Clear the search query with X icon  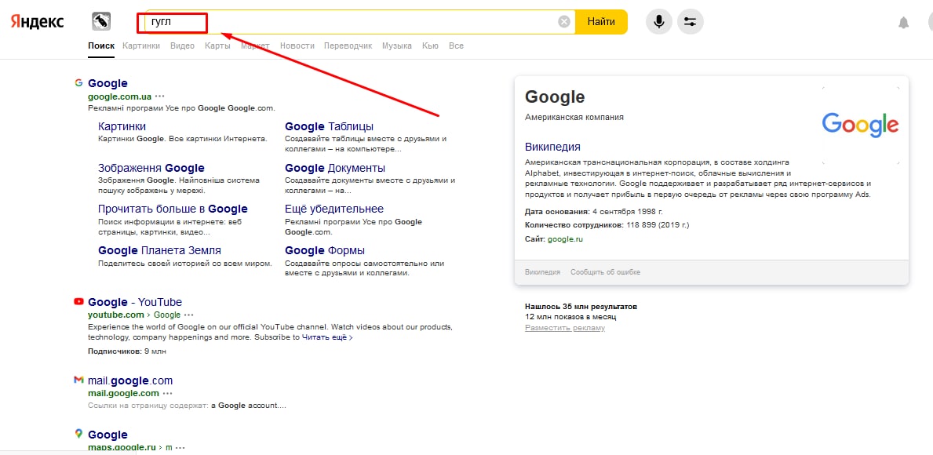pyautogui.click(x=564, y=22)
